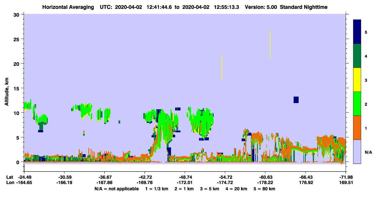Image resolution: width=384 pixels, height=197 pixels.
Task: Click the dark green colorbar segment labeled 4
Action: [357, 56]
